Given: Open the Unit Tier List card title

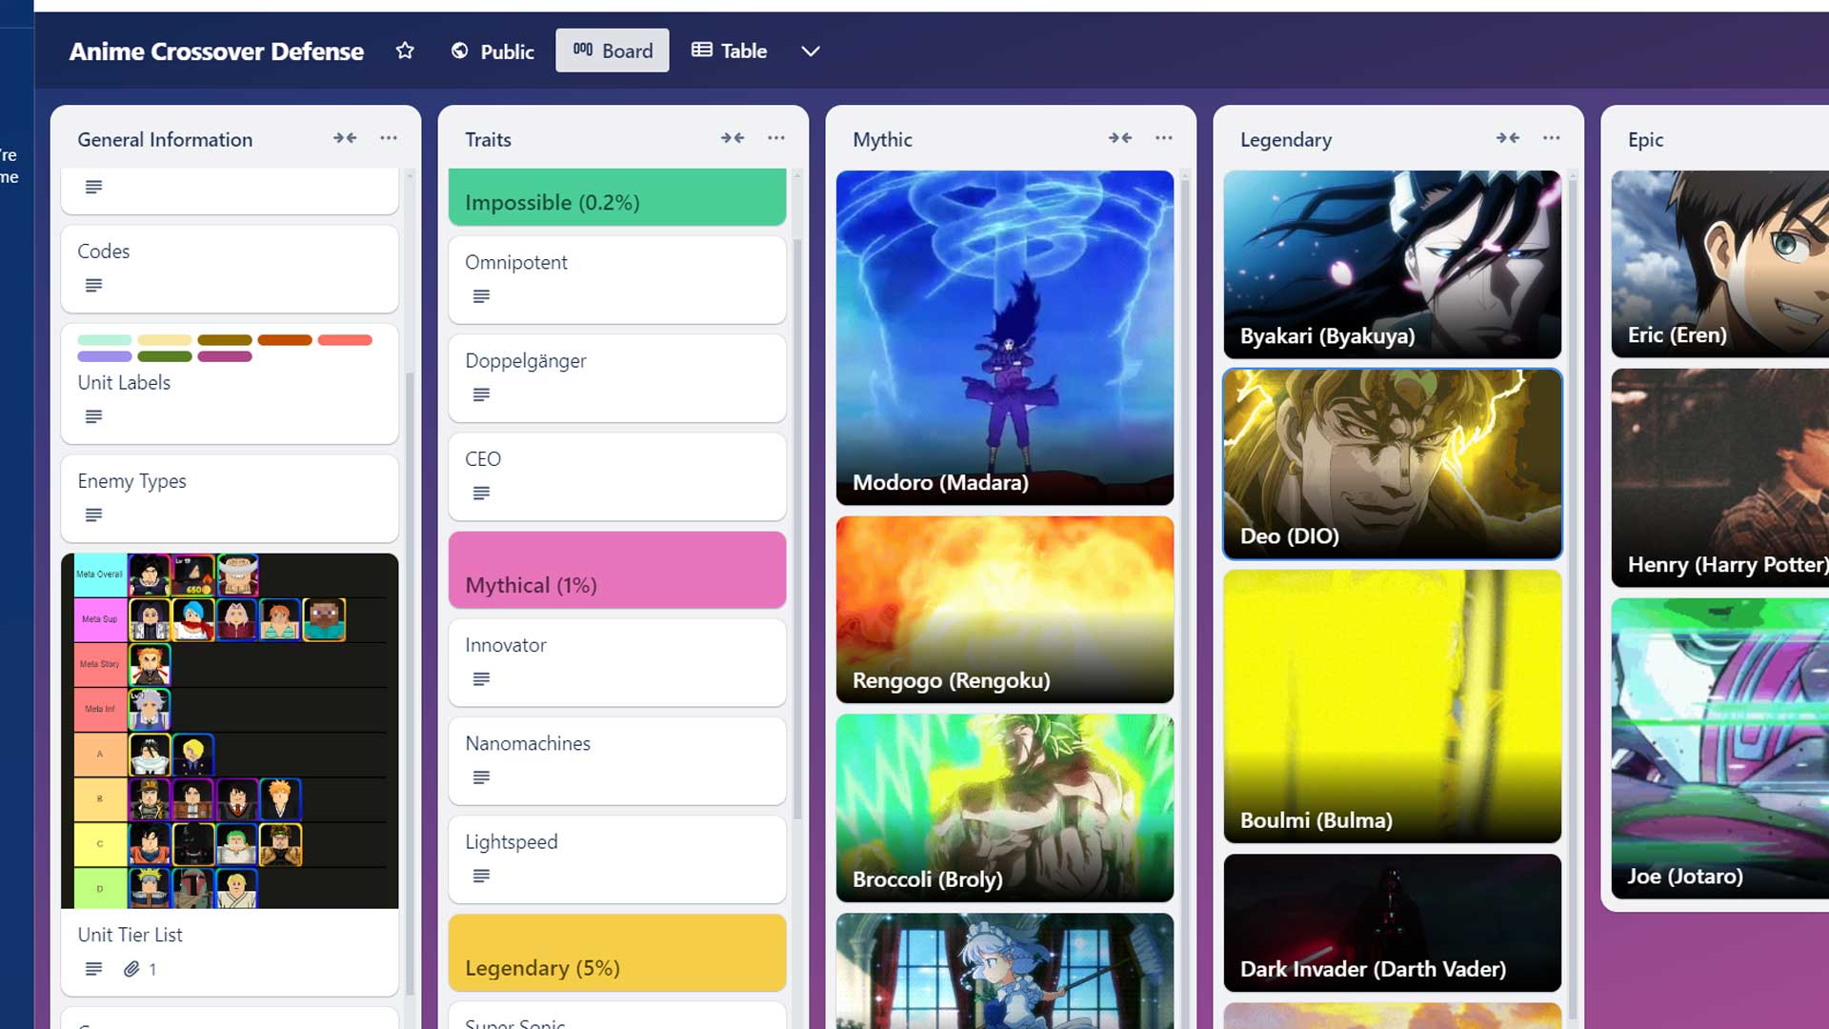Looking at the screenshot, I should [131, 935].
